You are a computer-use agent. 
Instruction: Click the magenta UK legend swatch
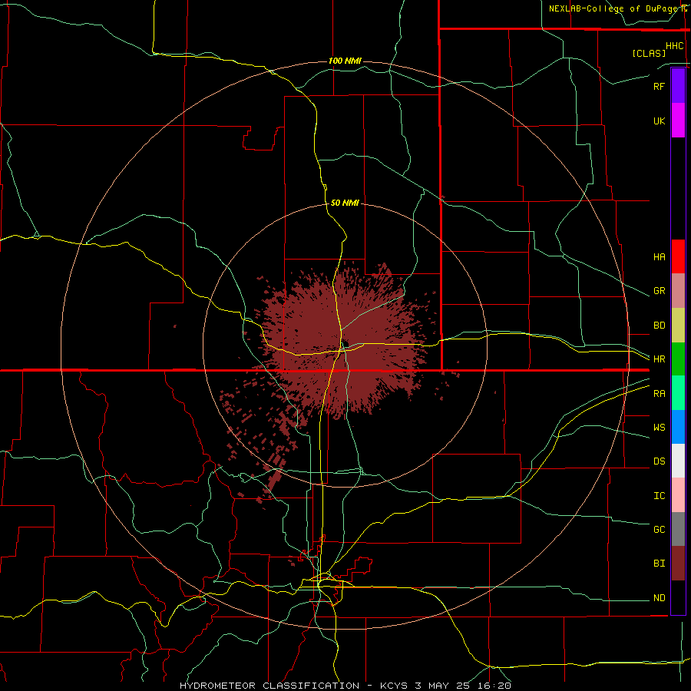(x=678, y=121)
